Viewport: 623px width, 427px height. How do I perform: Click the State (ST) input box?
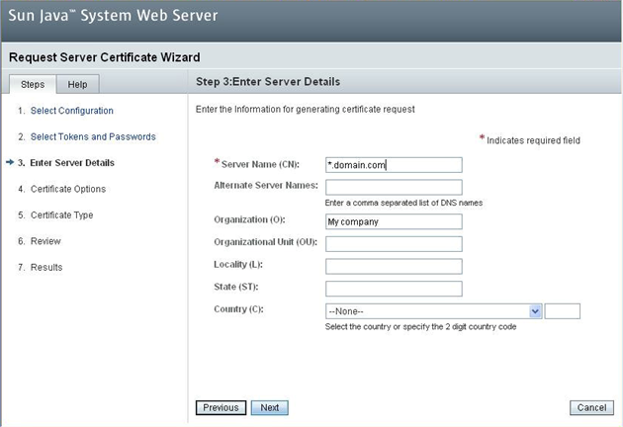[394, 289]
